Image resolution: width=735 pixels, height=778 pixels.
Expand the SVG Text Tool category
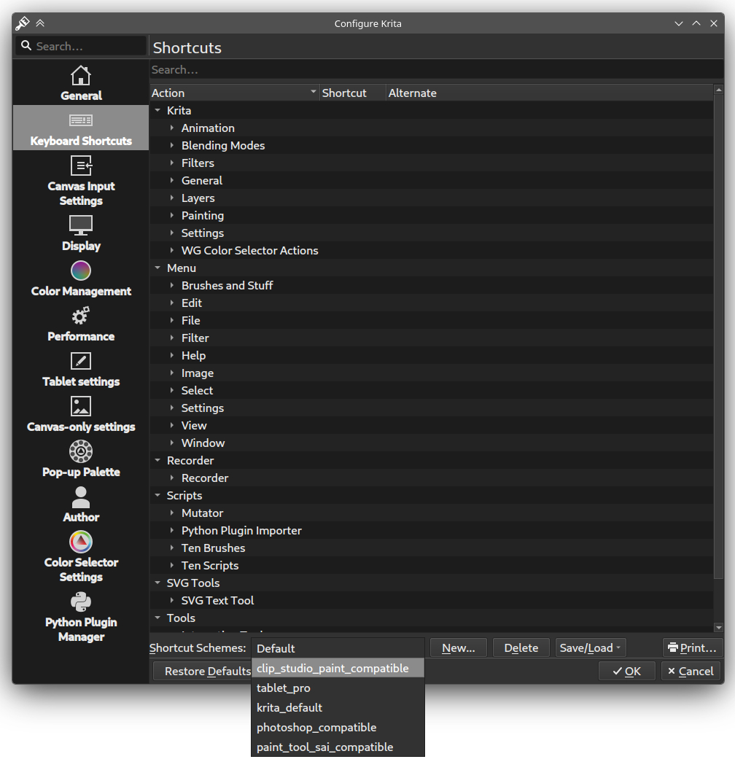pyautogui.click(x=171, y=600)
